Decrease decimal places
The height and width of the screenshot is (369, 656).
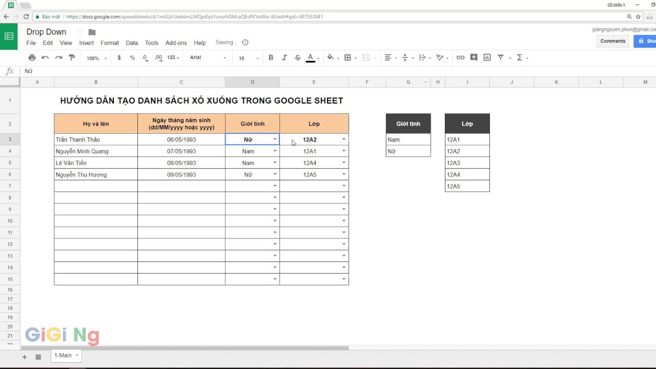(145, 58)
